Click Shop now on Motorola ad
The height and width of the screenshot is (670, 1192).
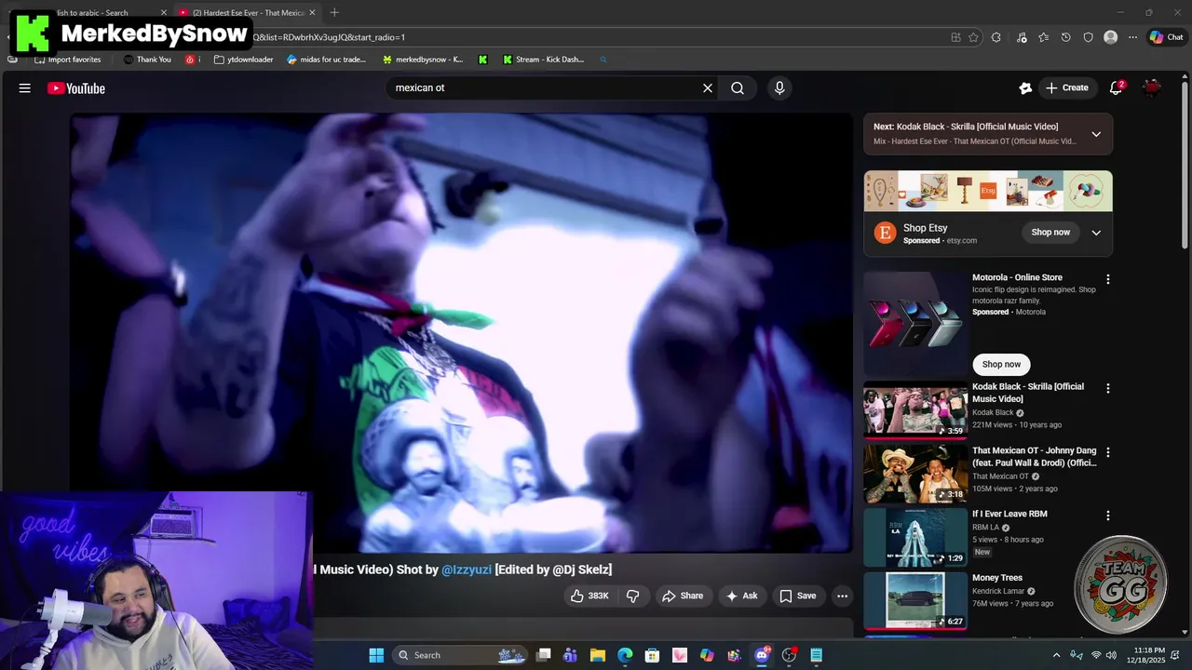point(1001,365)
